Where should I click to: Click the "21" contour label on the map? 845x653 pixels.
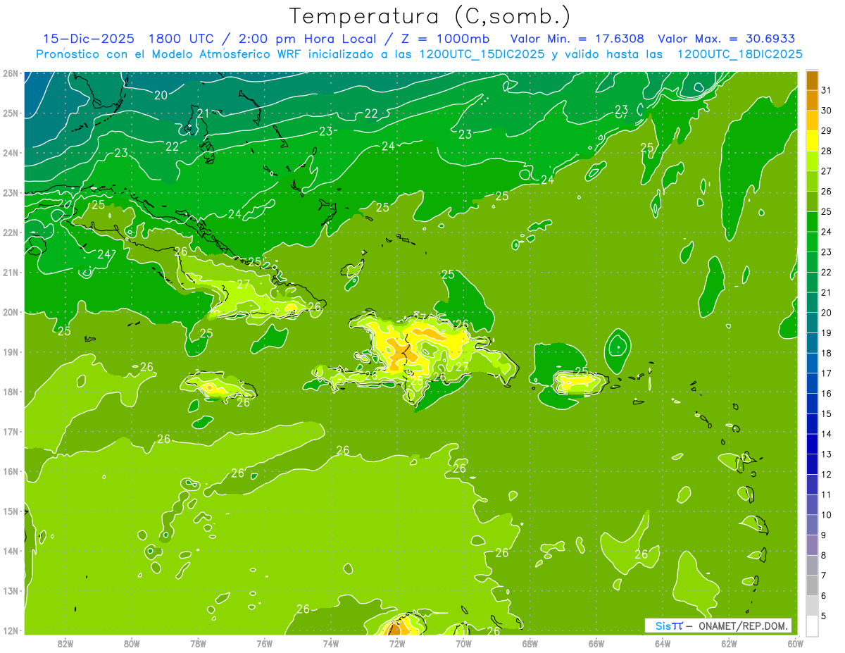(203, 113)
